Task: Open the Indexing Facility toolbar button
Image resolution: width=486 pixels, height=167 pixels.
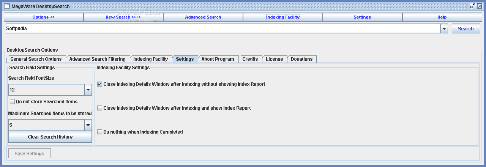Action: point(282,17)
